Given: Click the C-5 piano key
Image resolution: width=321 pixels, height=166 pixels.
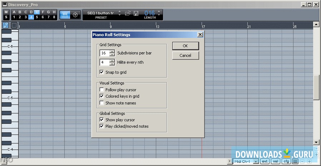Looking at the screenshot, I should [10, 98].
